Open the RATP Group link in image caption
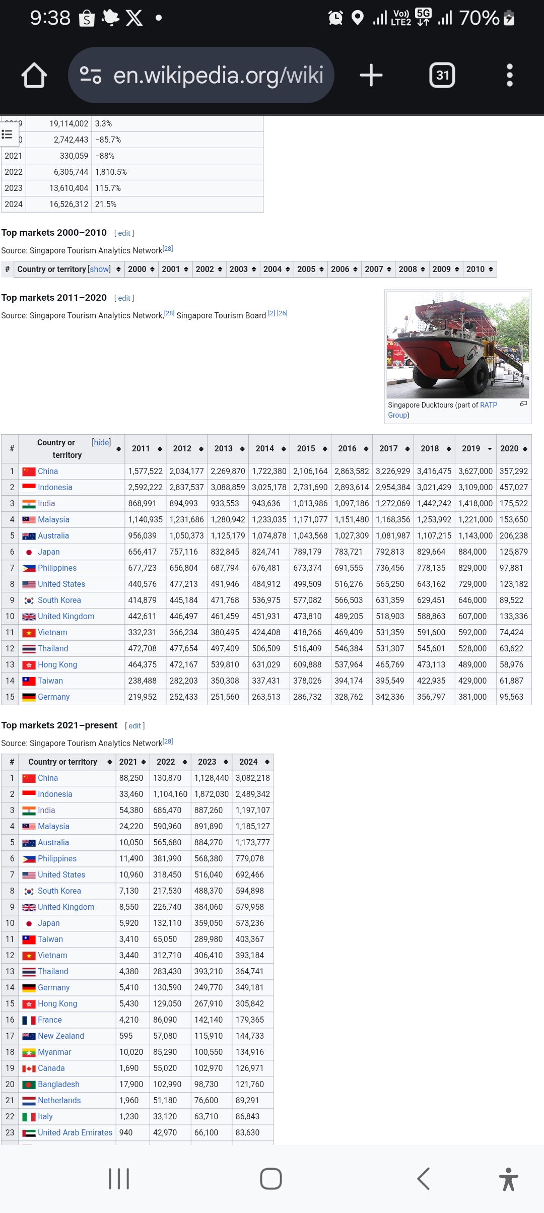The width and height of the screenshot is (544, 1213). click(x=442, y=410)
